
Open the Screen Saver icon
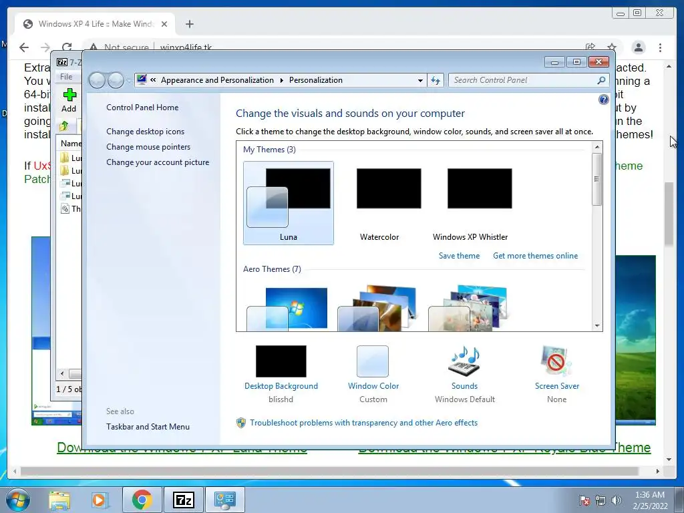(556, 361)
